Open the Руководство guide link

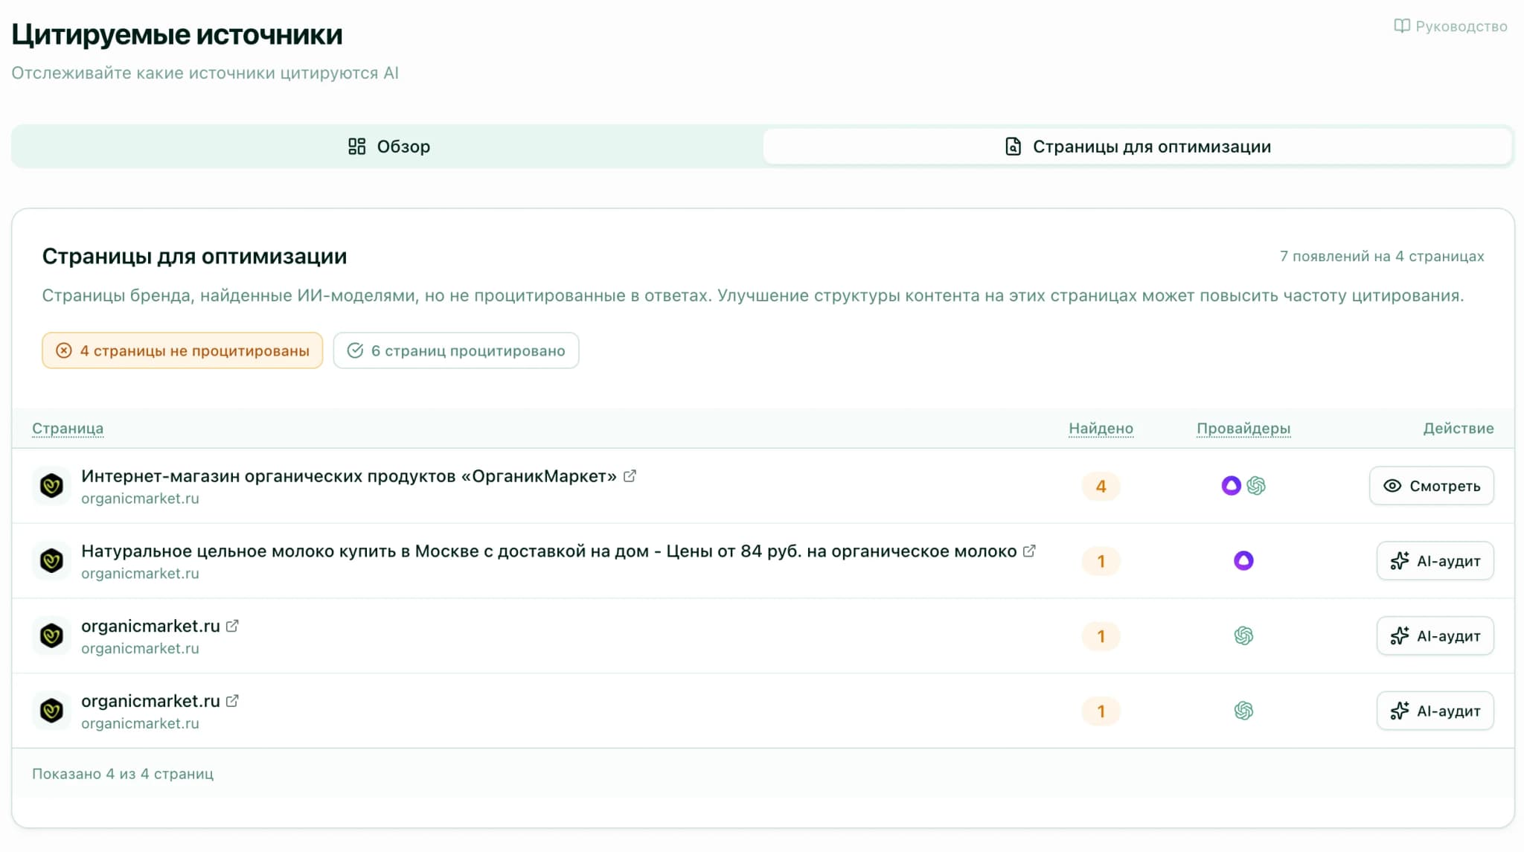1450,27
